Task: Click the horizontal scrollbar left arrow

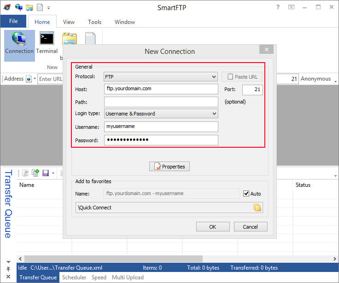Action: coord(20,259)
